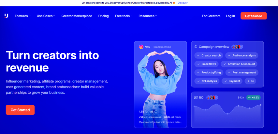Toggle the Product gifting chip

click(209, 72)
